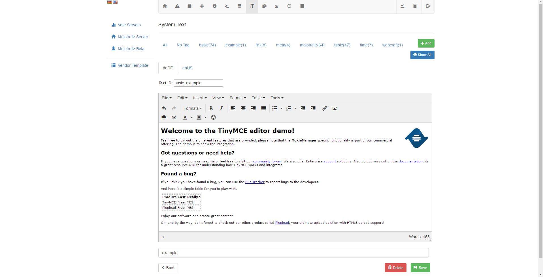This screenshot has width=543, height=277.
Task: Click the logout icon in top navbar
Action: (428, 6)
